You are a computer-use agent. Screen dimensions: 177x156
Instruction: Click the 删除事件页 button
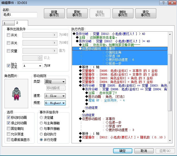[x=123, y=13]
